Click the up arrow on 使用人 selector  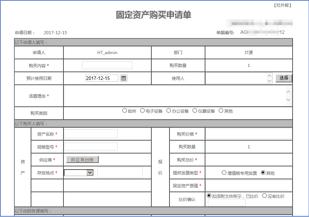(270, 76)
